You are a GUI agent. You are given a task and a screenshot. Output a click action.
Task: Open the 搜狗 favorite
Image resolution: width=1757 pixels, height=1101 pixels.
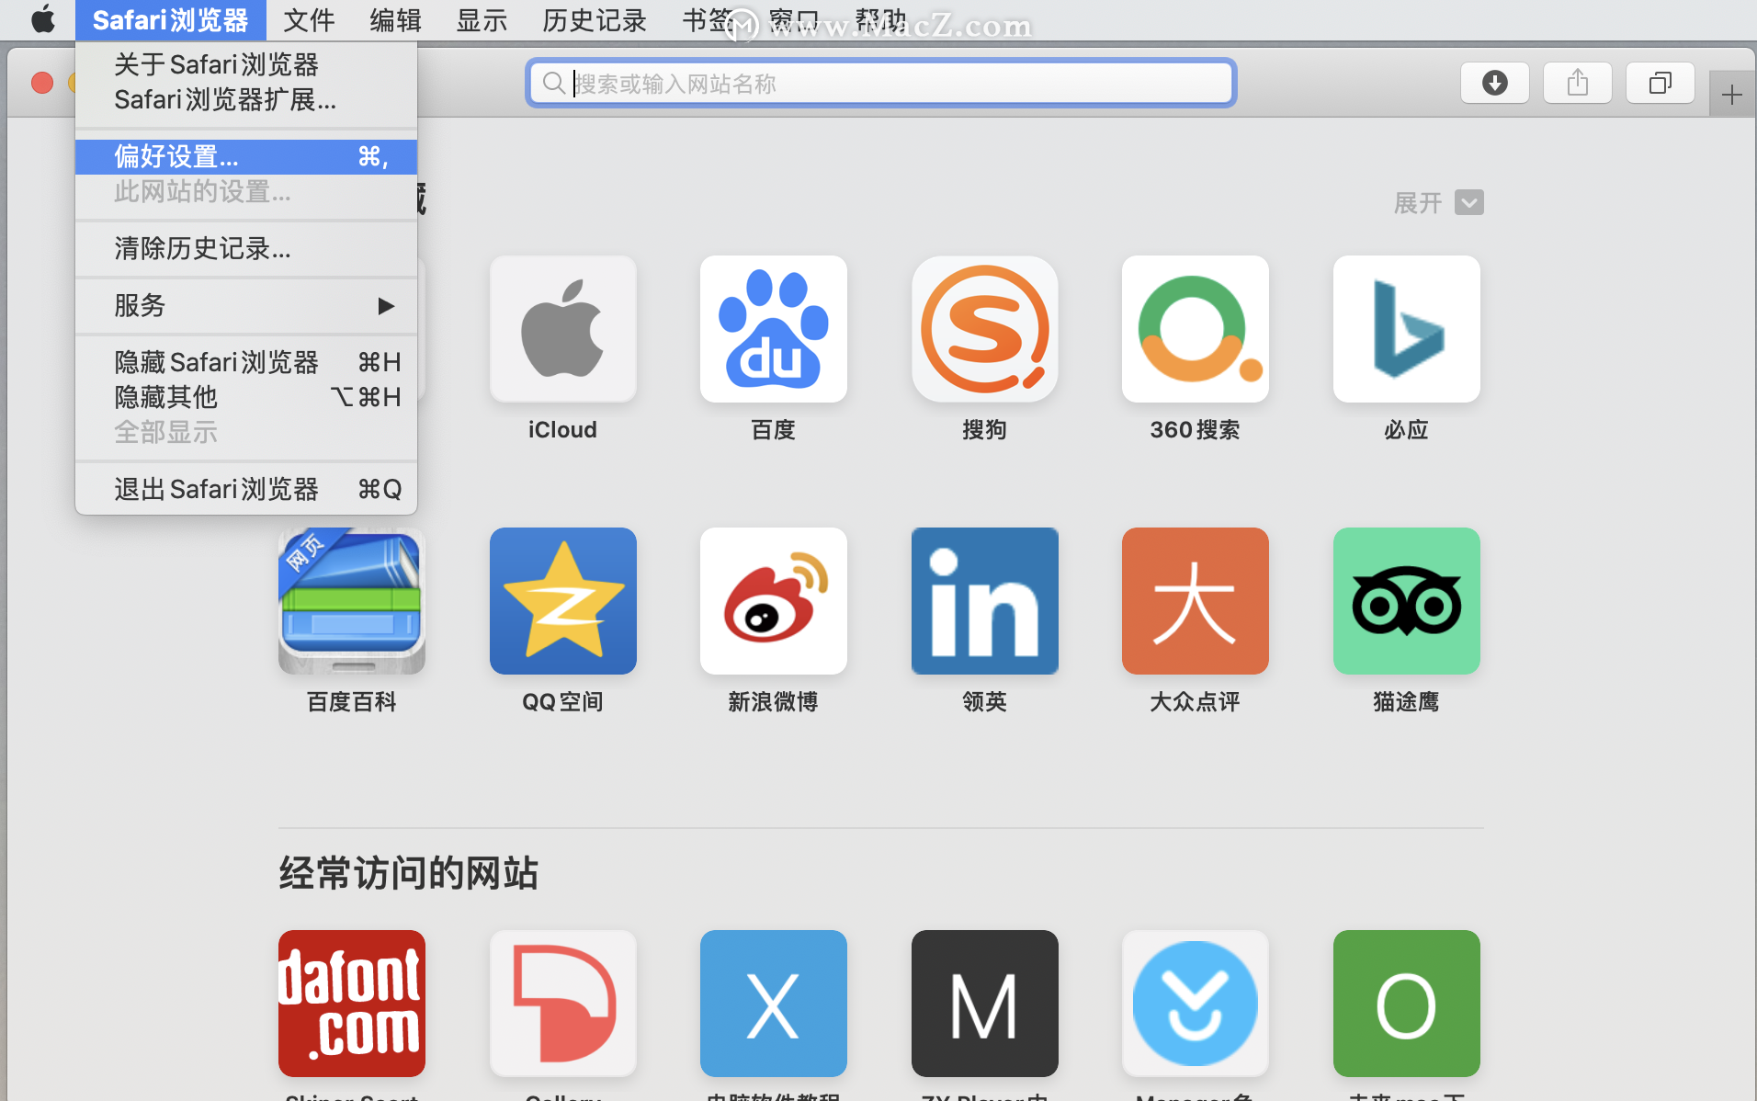pyautogui.click(x=984, y=329)
